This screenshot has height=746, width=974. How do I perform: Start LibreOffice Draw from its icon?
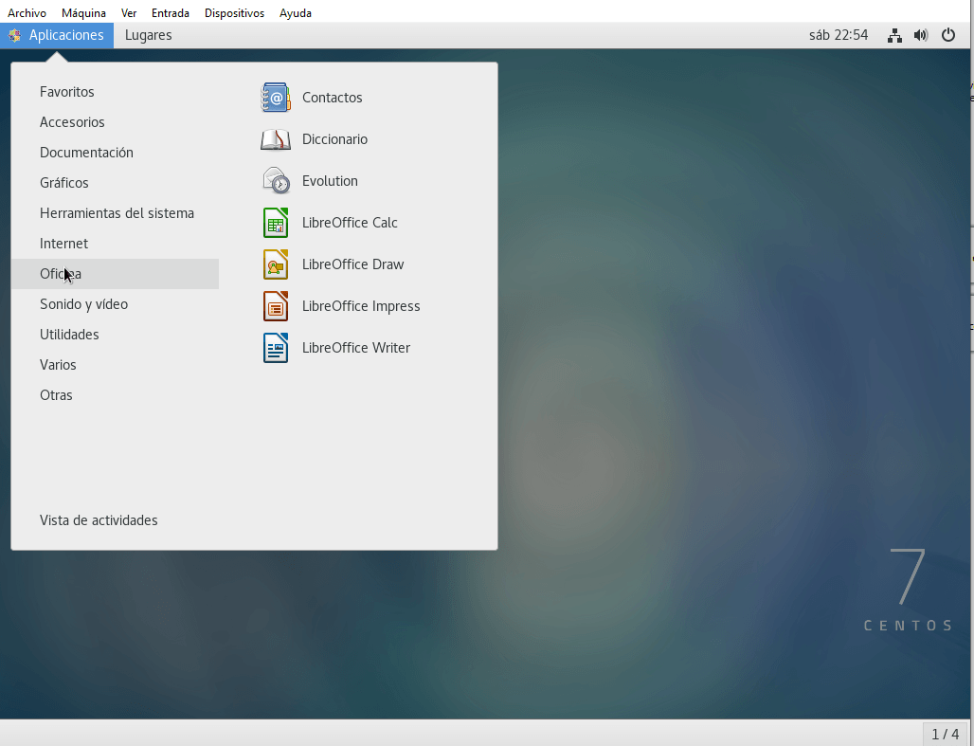276,264
